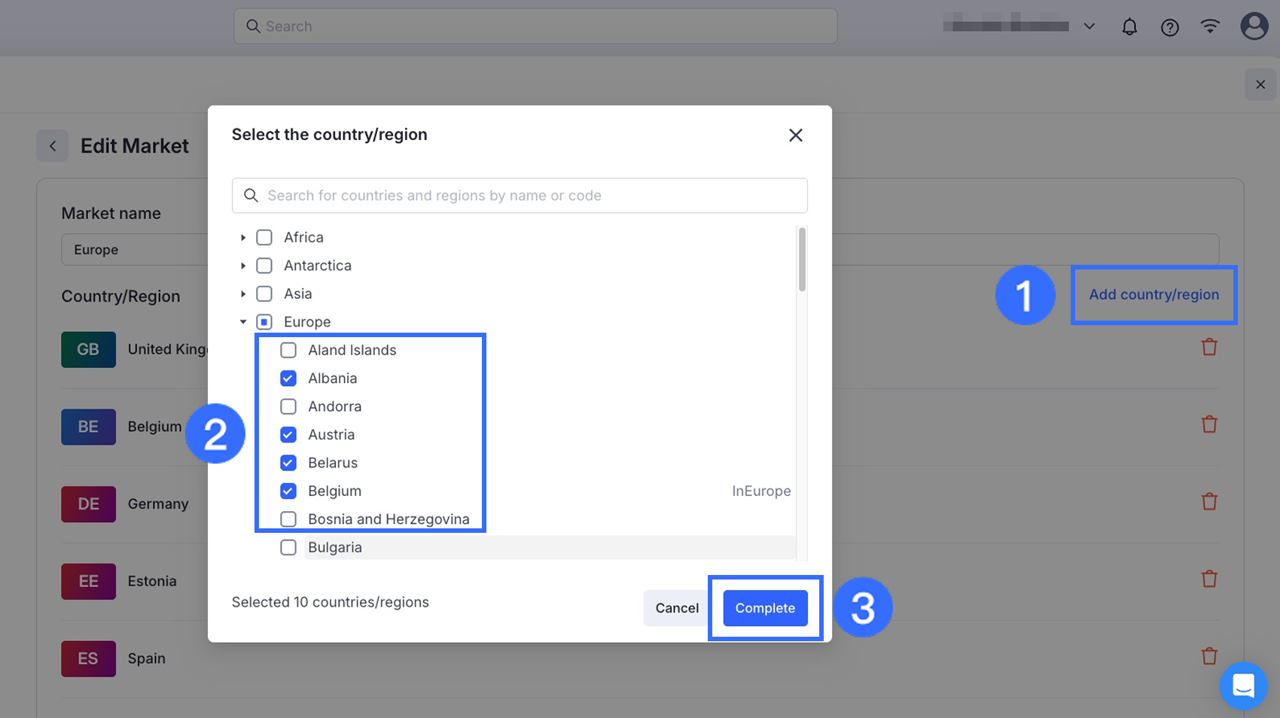
Task: Open the notifications bell icon
Action: pos(1129,27)
